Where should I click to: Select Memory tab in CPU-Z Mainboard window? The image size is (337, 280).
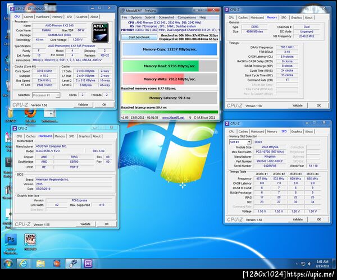(60, 136)
